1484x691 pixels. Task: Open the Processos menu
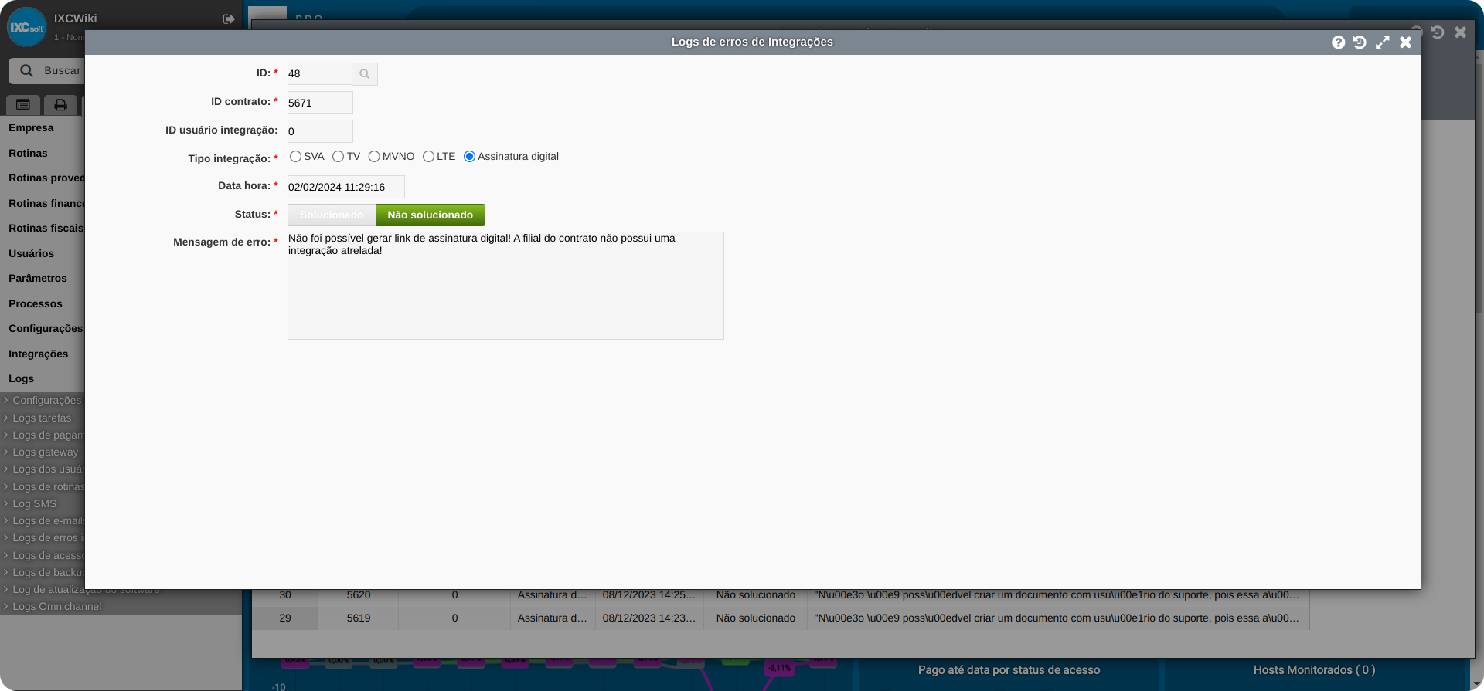click(x=36, y=304)
